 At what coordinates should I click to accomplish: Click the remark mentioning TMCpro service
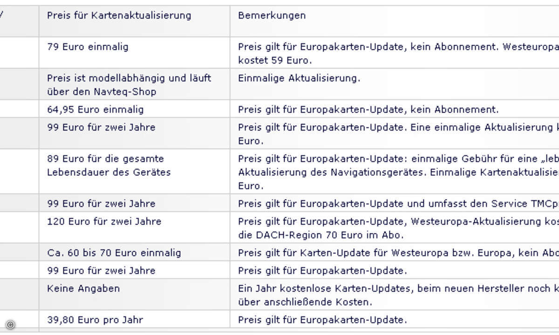click(395, 203)
